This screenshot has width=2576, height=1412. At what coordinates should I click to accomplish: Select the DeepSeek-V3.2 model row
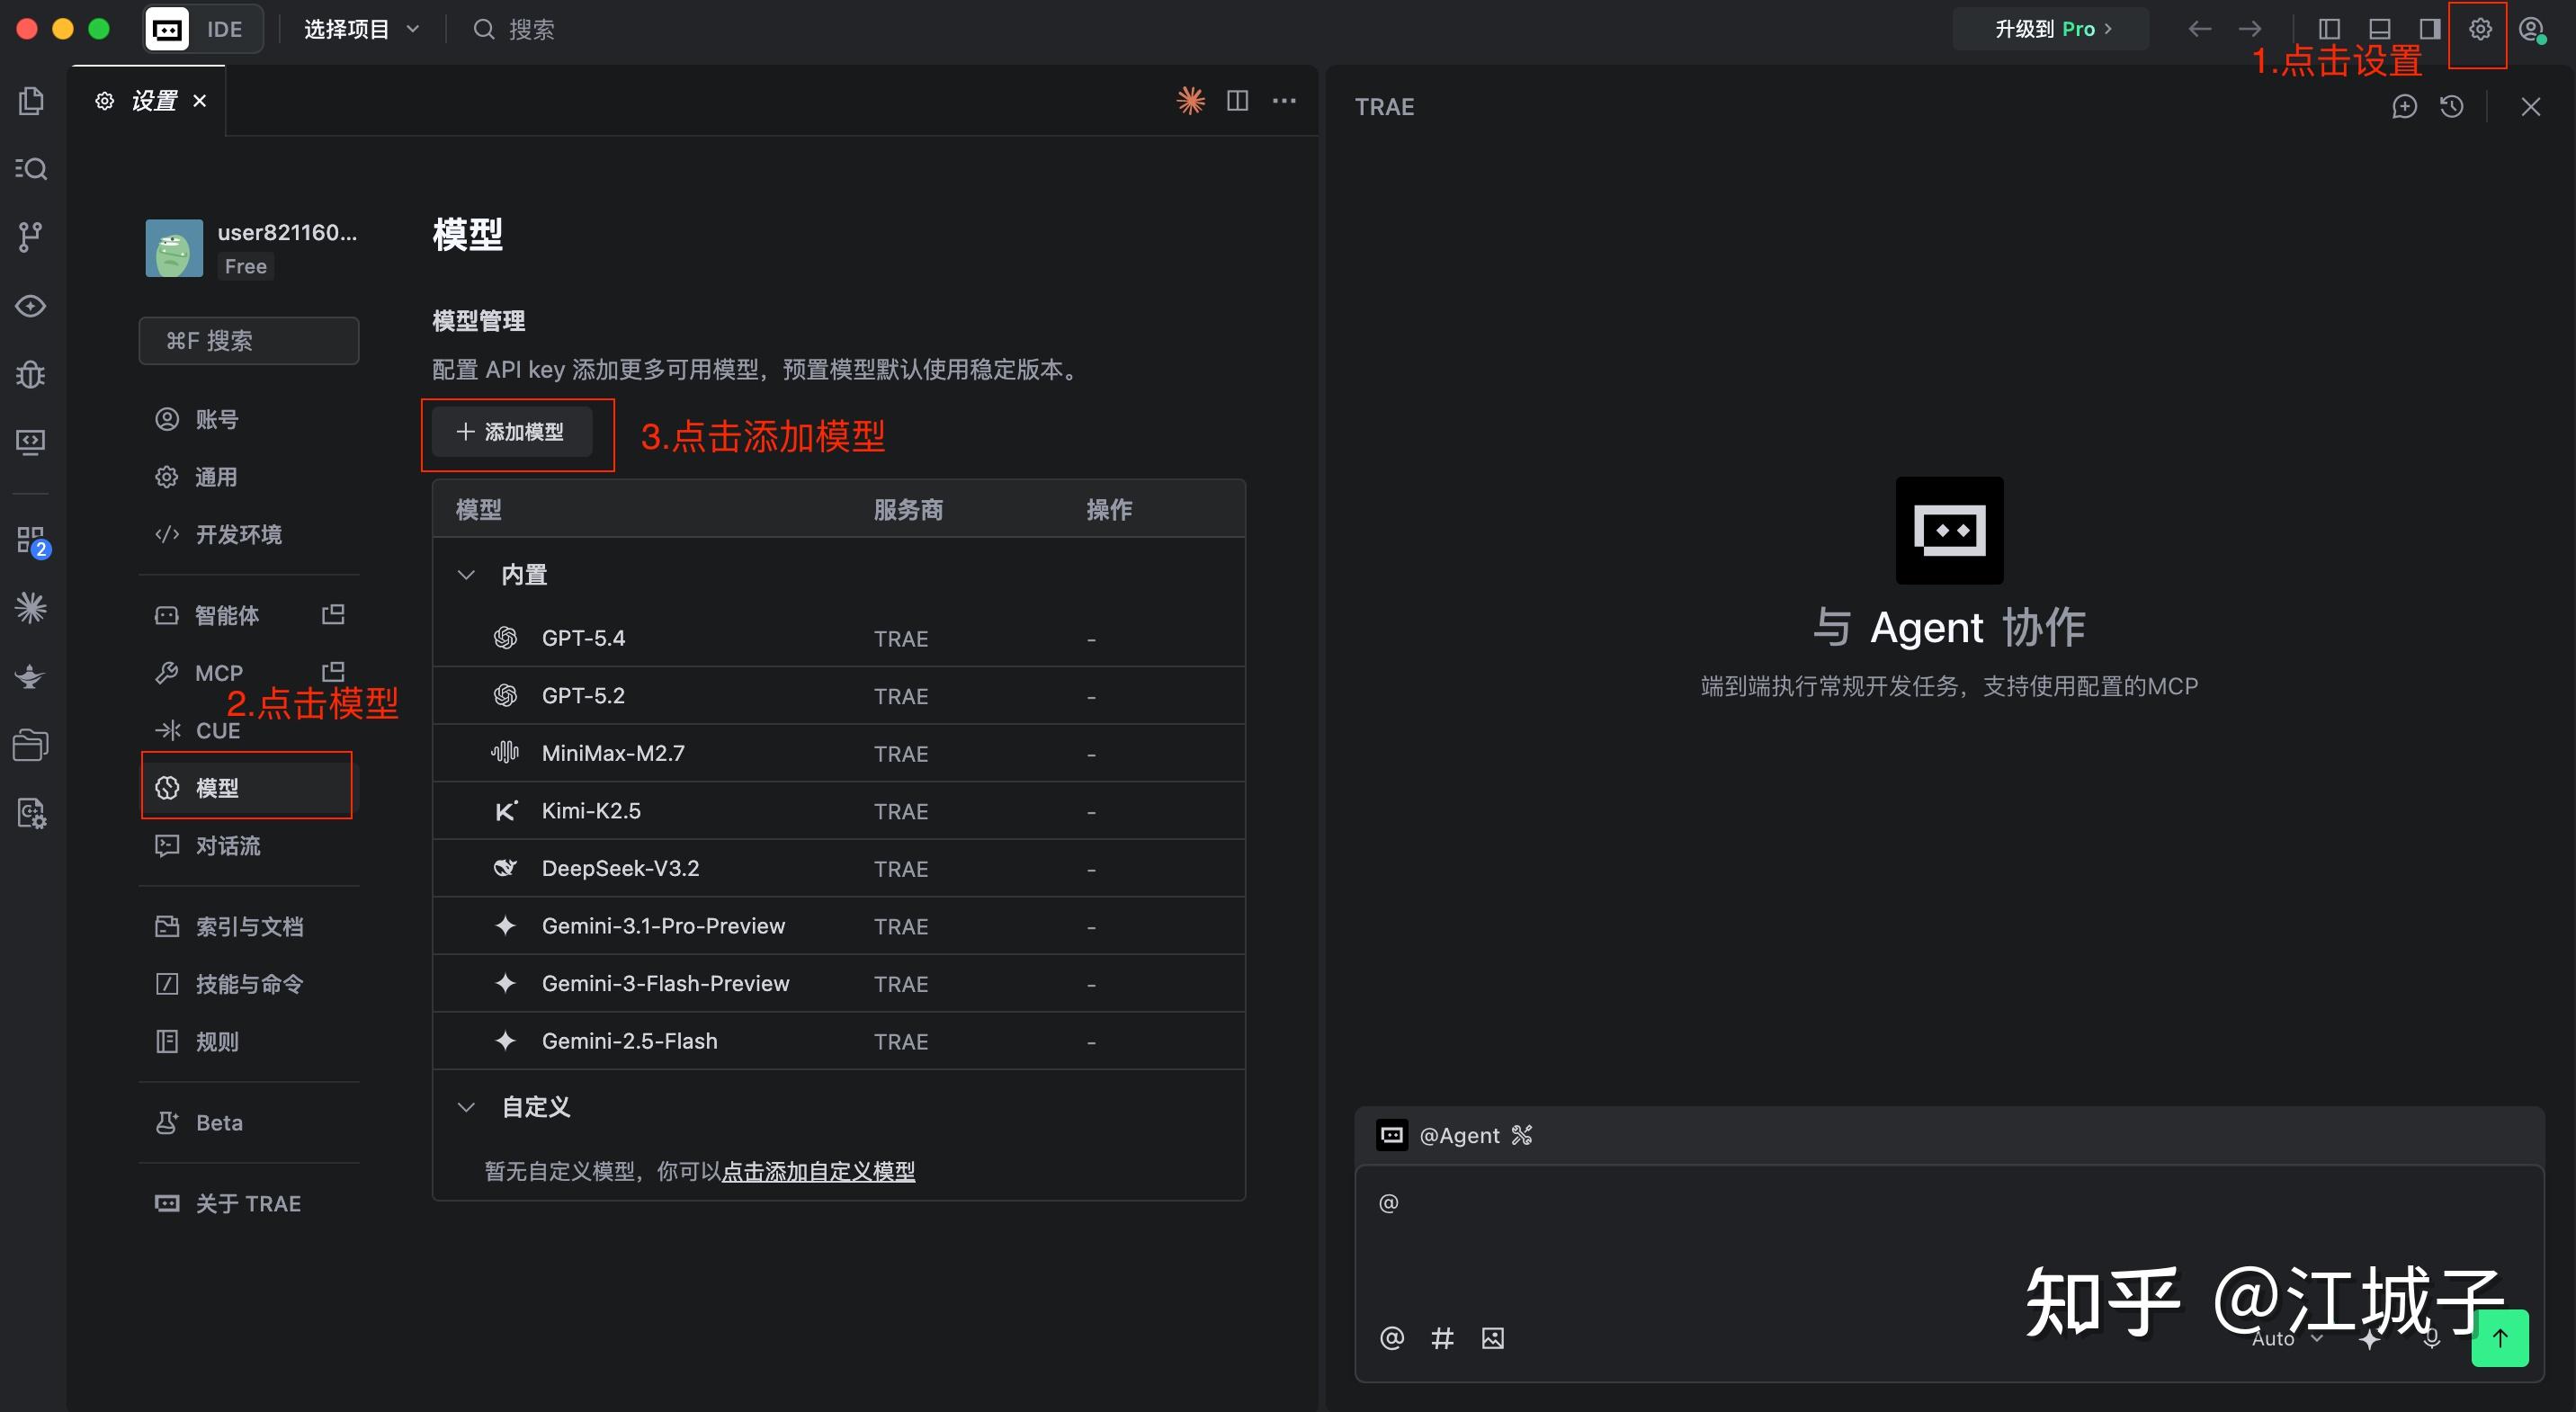838,868
